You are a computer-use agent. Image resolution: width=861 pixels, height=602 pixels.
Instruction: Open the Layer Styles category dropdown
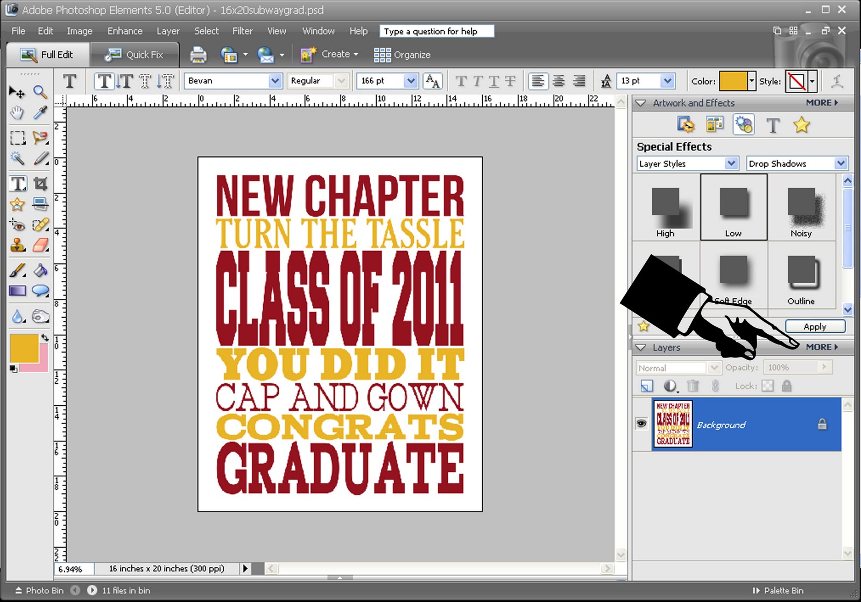pyautogui.click(x=731, y=163)
